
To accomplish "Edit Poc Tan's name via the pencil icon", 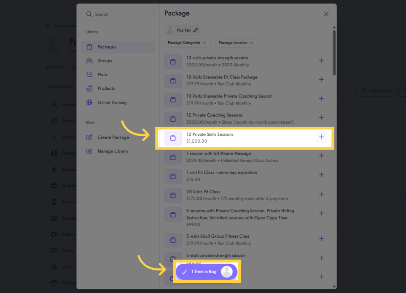I will coord(195,30).
